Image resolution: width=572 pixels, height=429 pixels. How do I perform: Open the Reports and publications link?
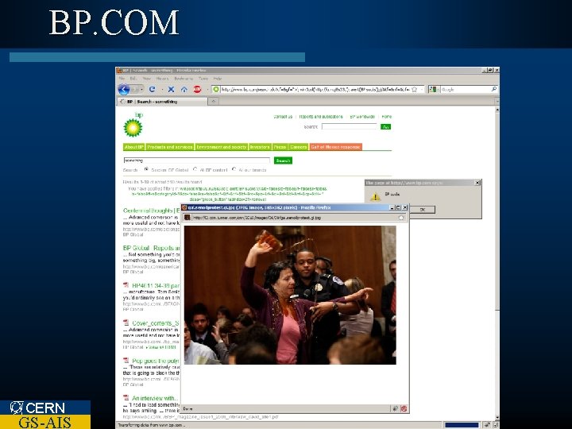[321, 117]
